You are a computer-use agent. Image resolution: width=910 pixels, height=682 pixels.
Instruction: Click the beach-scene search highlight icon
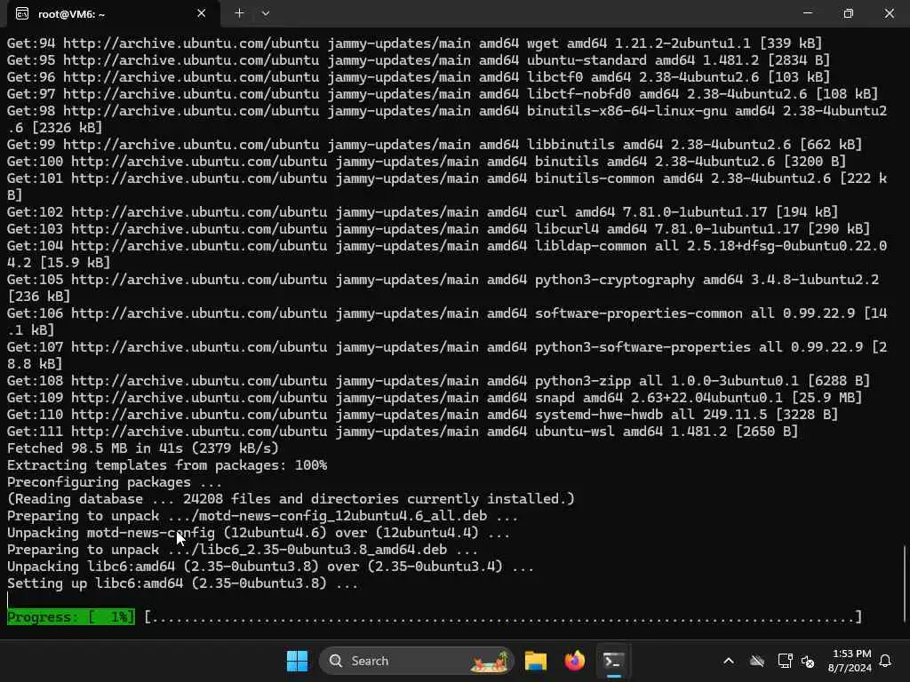click(490, 661)
